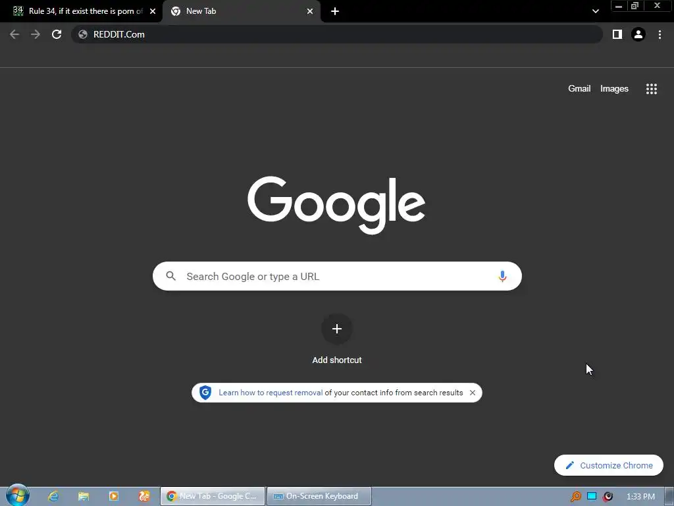This screenshot has width=674, height=506.
Task: Select New Tab - Google Chrome taskbar button
Action: tap(213, 496)
